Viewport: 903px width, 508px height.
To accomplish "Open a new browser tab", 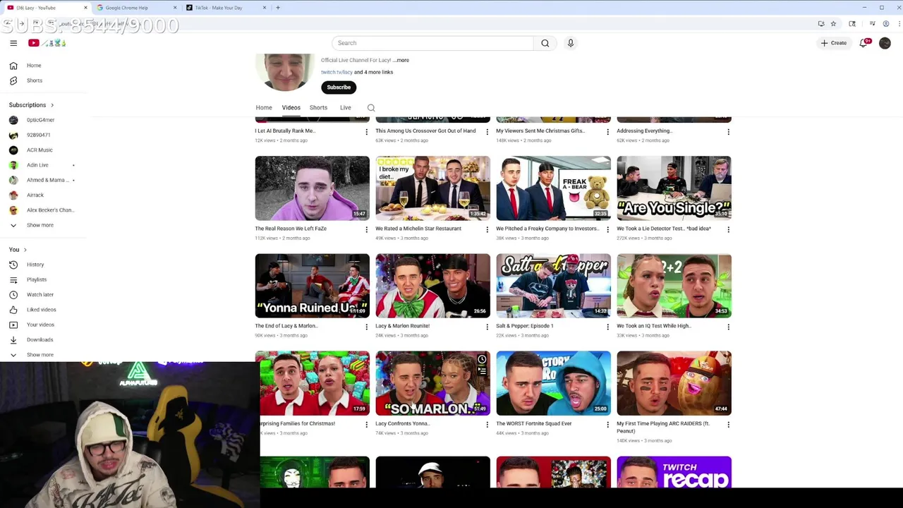I will 278,8.
